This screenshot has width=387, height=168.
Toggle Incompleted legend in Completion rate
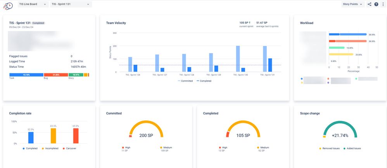[x=50, y=149]
